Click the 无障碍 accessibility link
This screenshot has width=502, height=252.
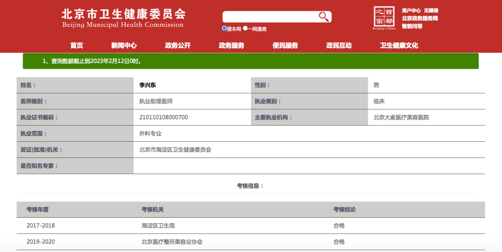coord(431,11)
